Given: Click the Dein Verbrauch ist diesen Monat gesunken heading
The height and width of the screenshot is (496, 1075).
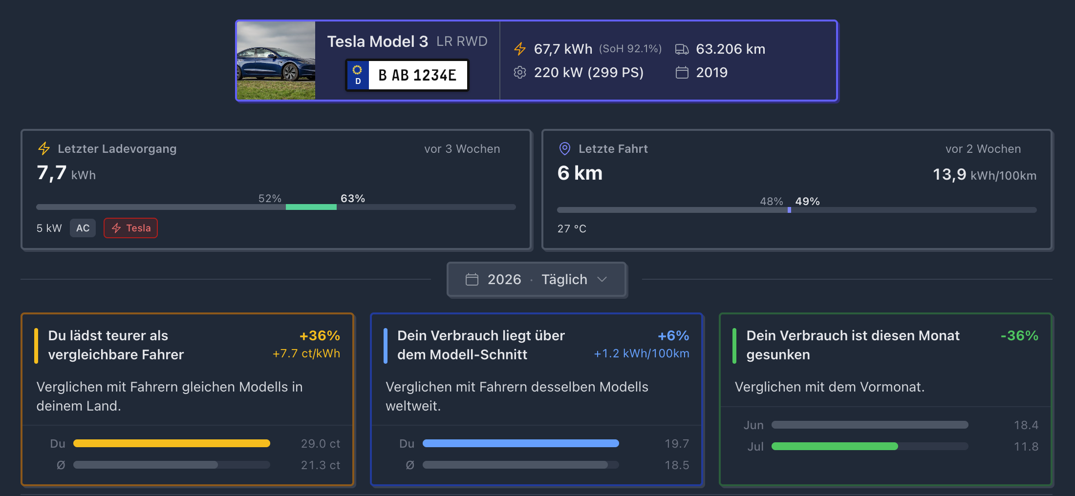Looking at the screenshot, I should point(853,345).
